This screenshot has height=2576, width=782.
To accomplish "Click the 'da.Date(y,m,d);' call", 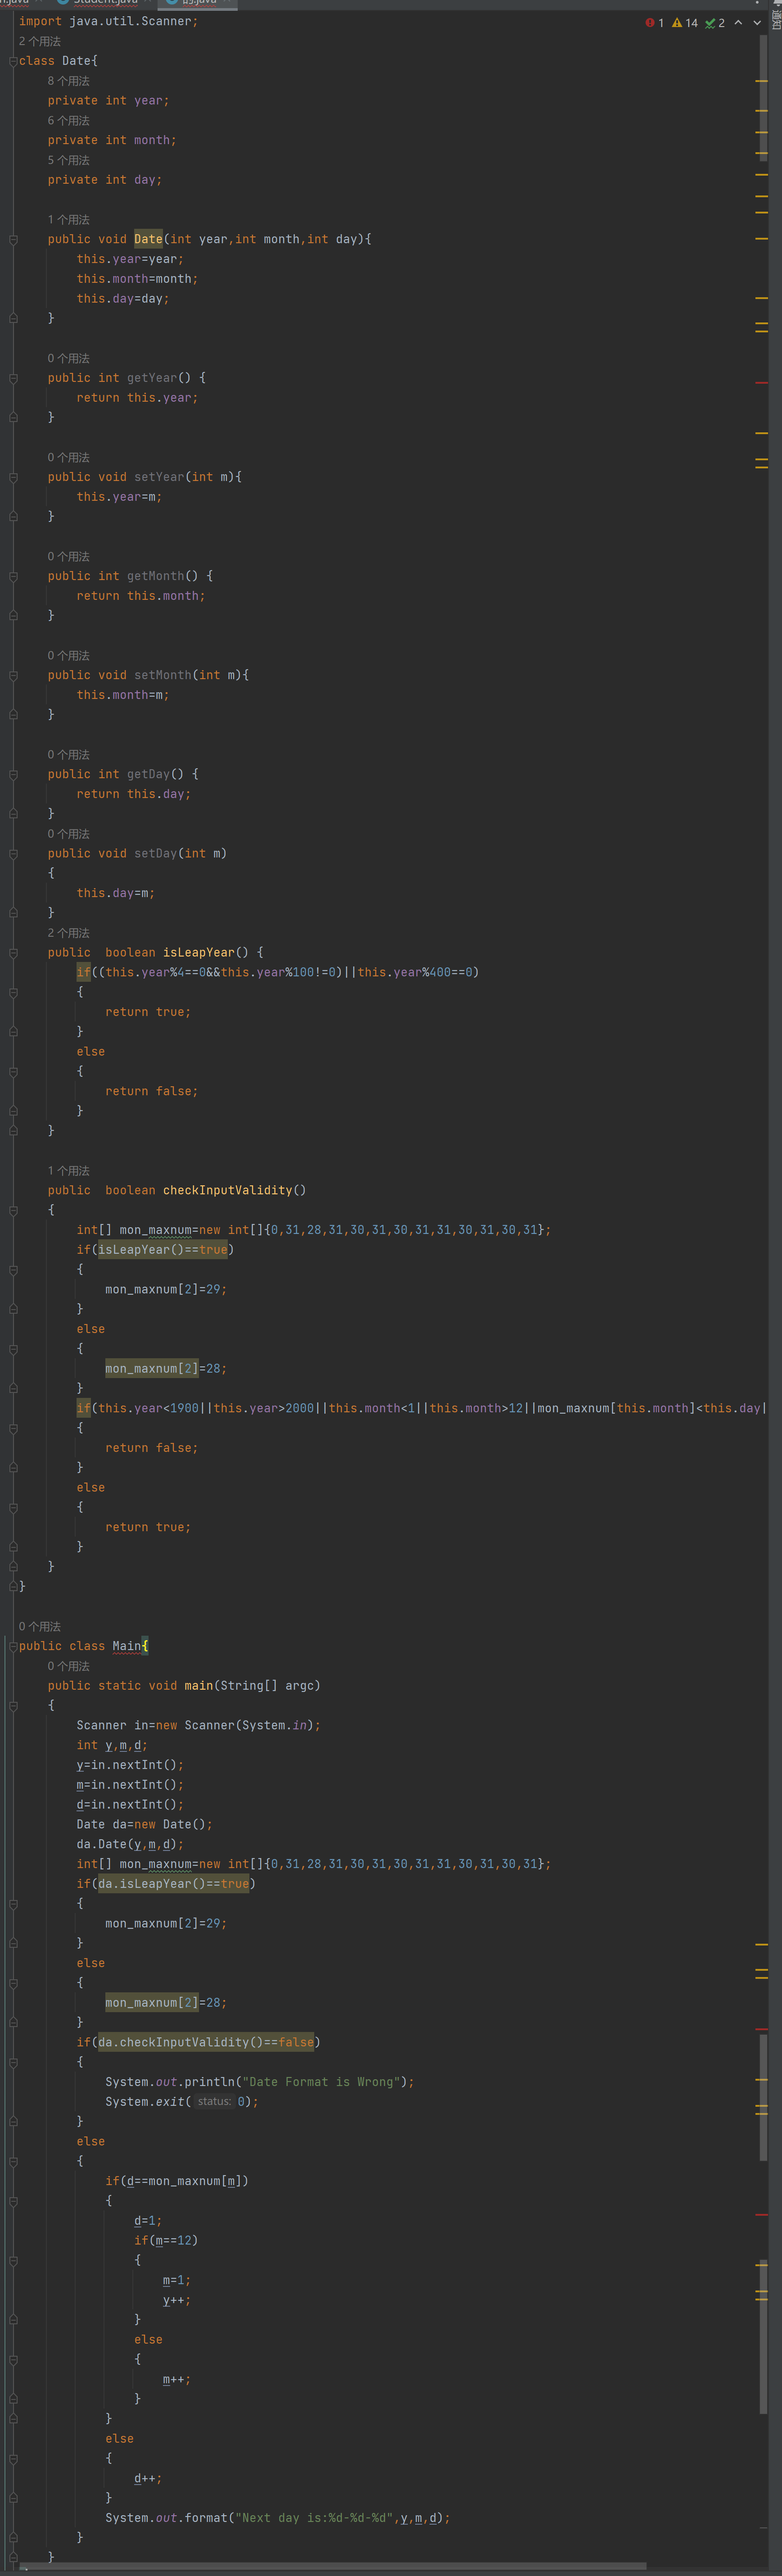I will [130, 1844].
